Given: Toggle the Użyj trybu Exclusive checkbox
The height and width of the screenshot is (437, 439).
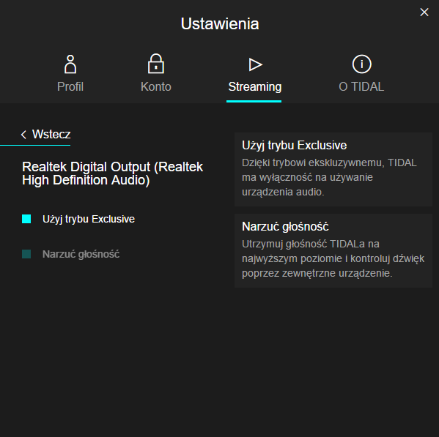Looking at the screenshot, I should 26,219.
